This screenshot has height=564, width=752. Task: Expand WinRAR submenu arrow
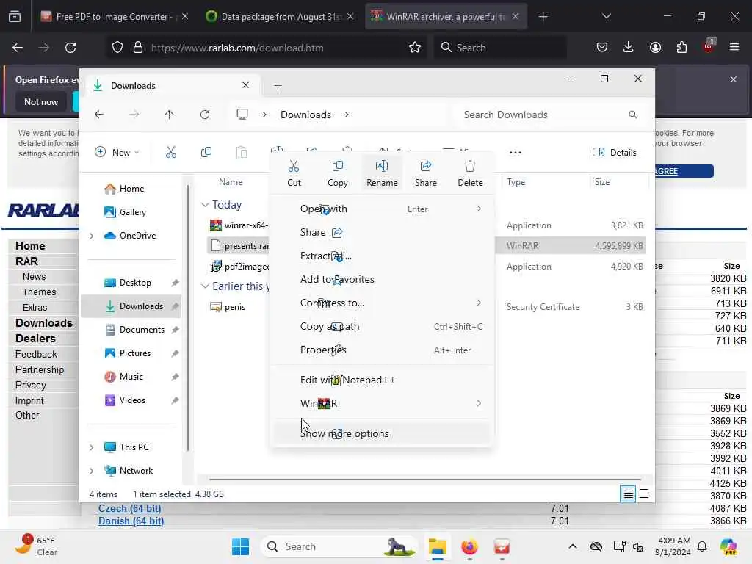479,403
